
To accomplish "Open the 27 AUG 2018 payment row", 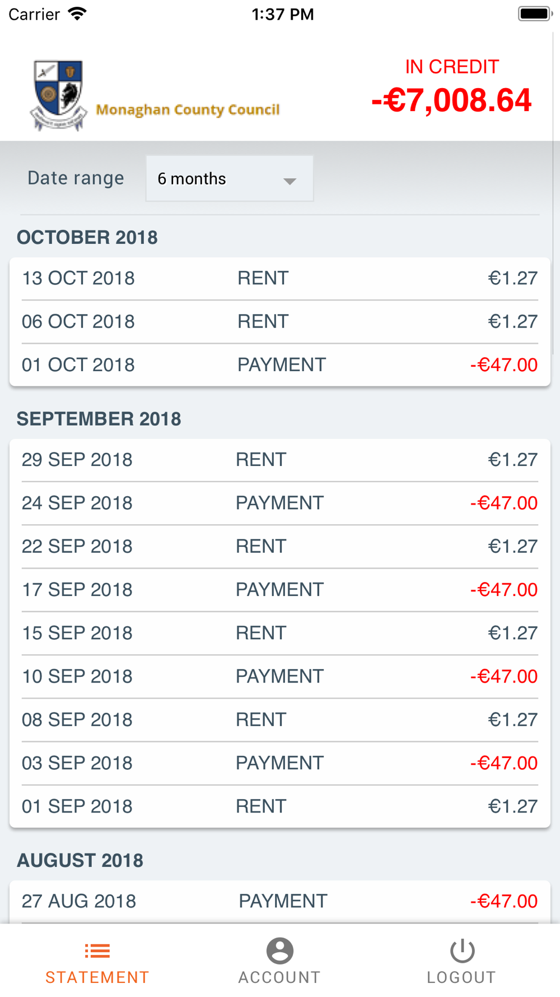I will point(280,901).
